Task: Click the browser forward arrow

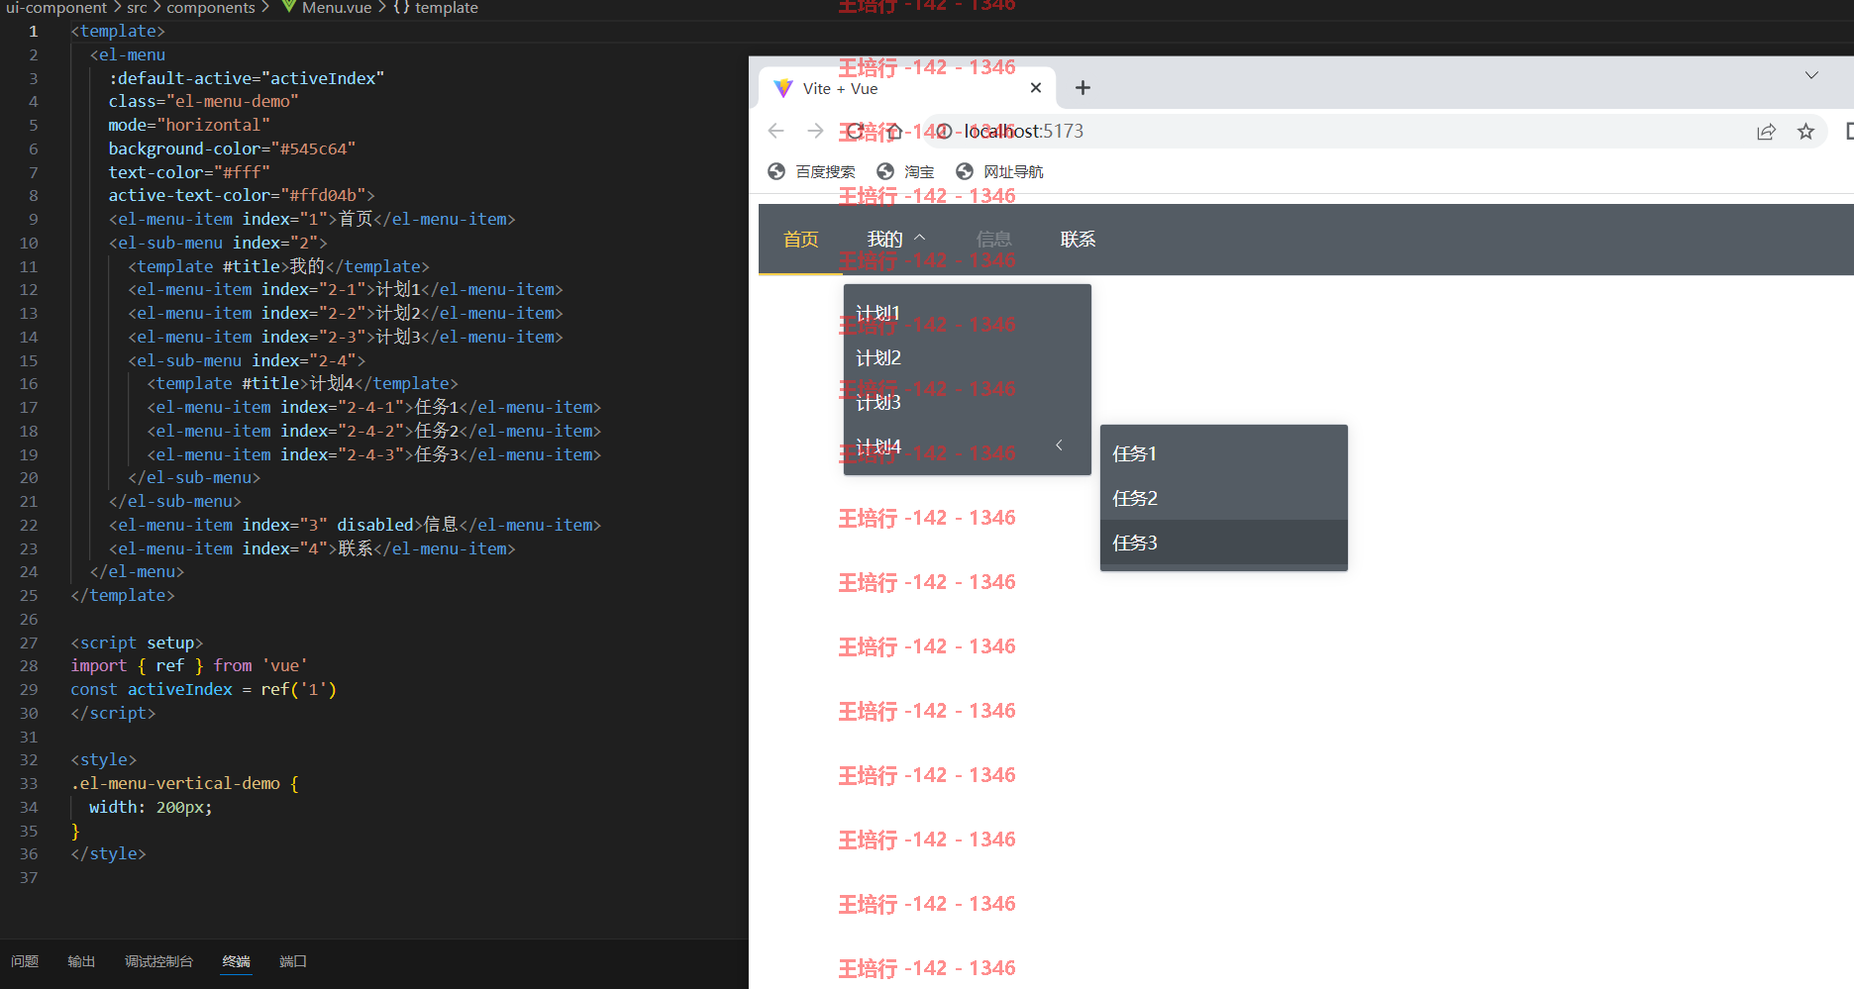Action: click(815, 131)
